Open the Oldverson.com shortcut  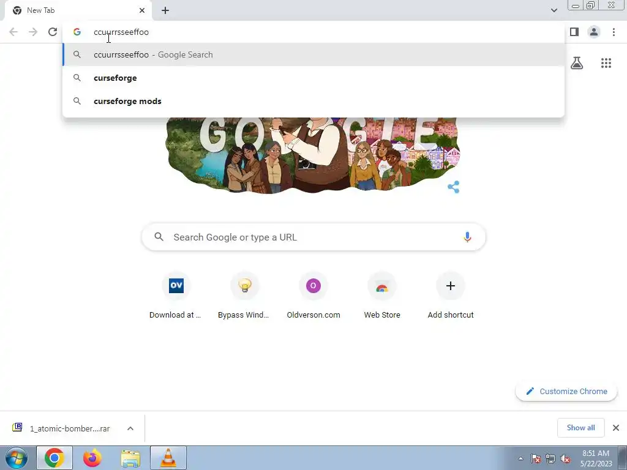[x=313, y=296]
